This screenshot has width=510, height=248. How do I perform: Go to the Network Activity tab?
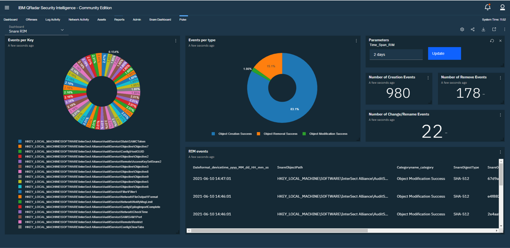79,20
